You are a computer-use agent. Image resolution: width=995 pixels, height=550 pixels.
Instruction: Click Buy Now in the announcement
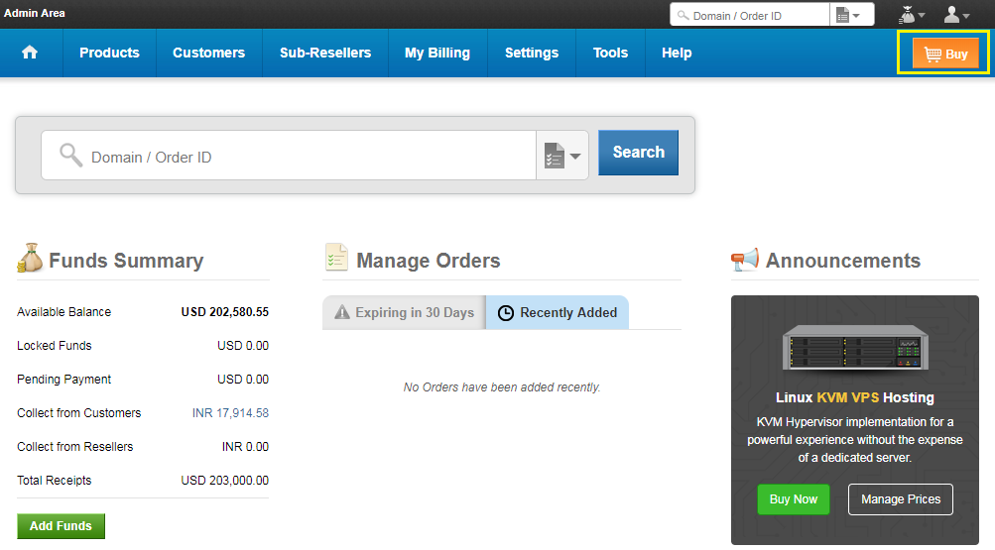(794, 499)
